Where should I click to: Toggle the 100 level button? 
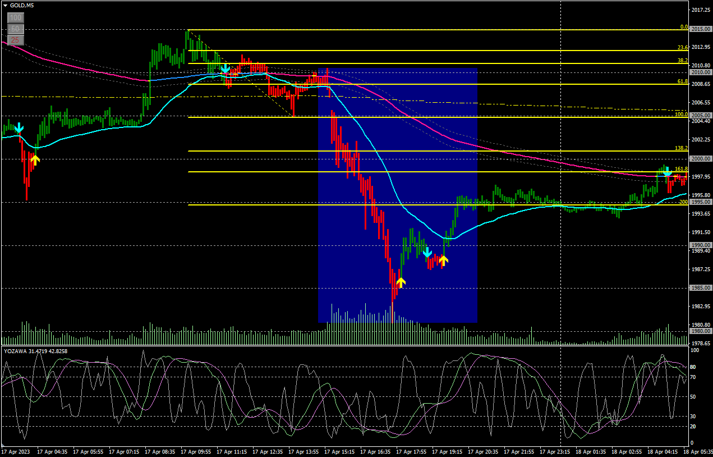tap(16, 18)
